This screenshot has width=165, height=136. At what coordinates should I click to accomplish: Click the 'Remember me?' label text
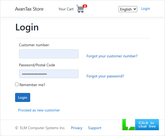32,85
